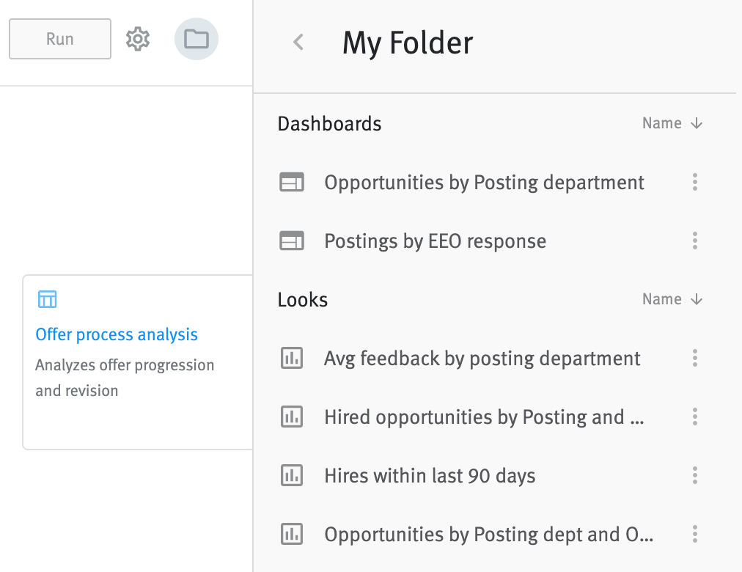This screenshot has width=742, height=572.
Task: Open the options menu for Hires within last 90 days
Action: (694, 475)
